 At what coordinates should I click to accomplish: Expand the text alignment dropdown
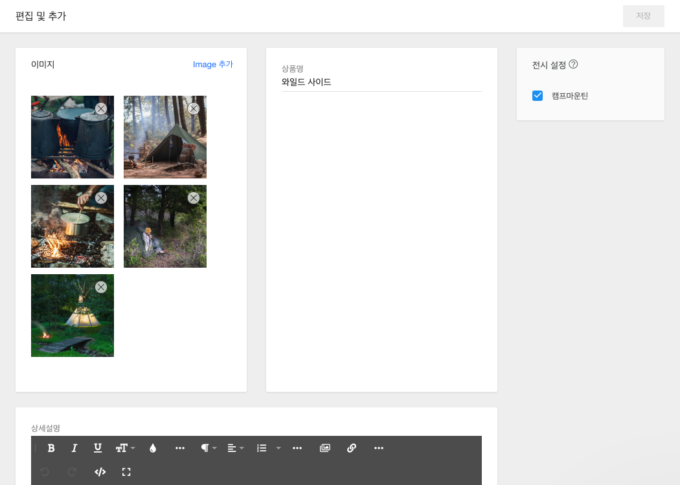(235, 448)
